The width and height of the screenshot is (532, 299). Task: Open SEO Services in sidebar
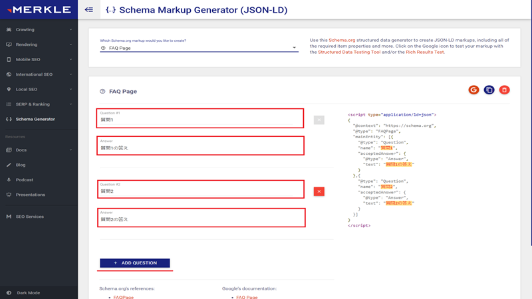[39, 217]
